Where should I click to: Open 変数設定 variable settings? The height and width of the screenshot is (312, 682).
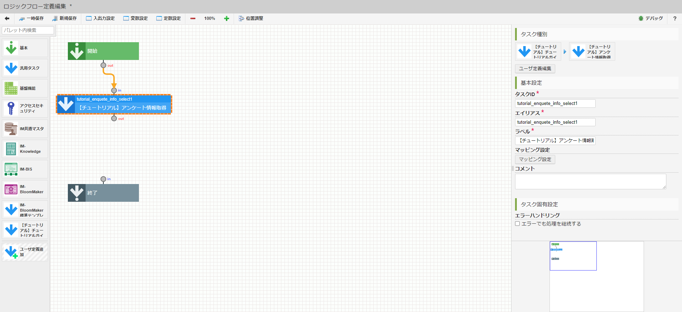(136, 18)
